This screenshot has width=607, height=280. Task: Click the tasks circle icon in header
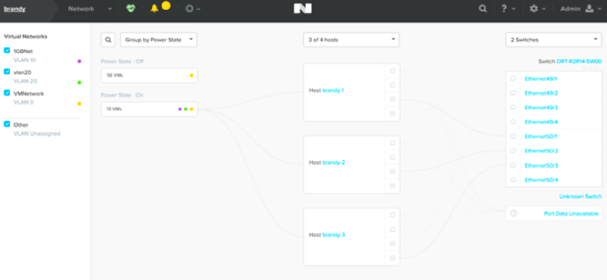pos(189,9)
